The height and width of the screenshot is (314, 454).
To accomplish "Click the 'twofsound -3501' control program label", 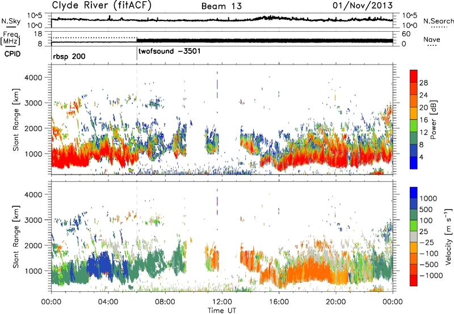I will pos(170,52).
